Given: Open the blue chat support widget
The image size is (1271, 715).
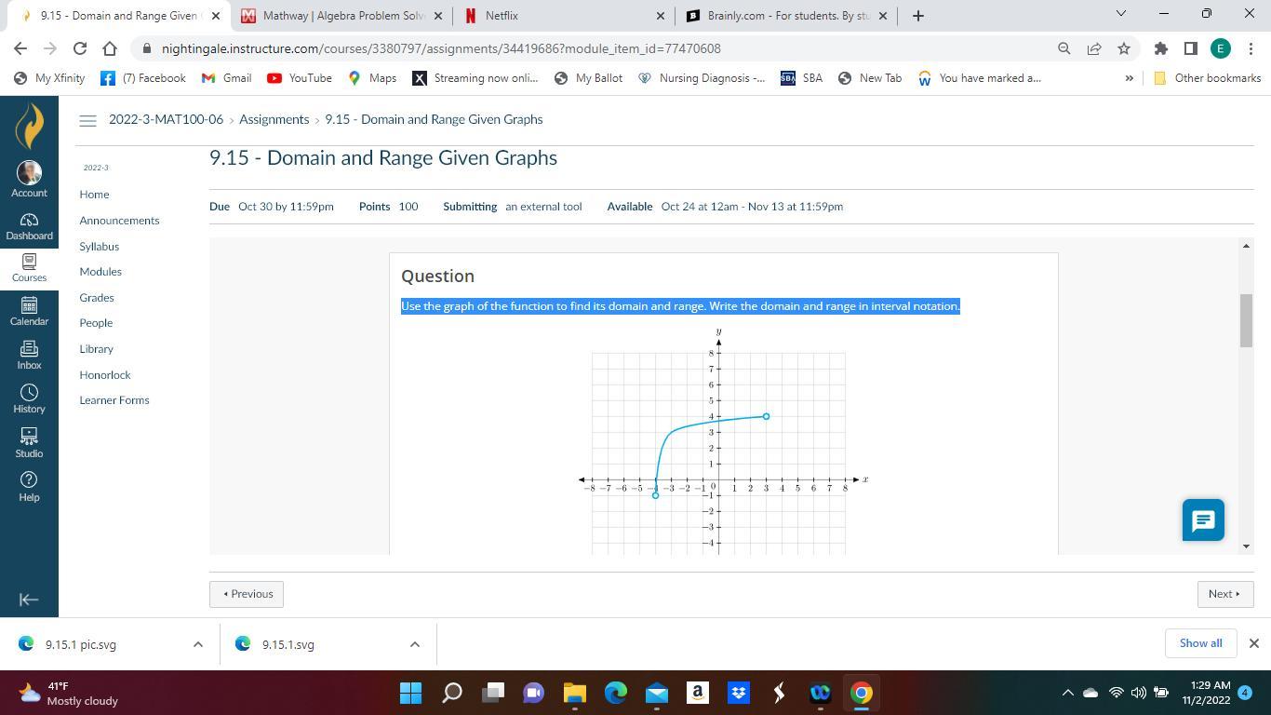Looking at the screenshot, I should (x=1202, y=519).
